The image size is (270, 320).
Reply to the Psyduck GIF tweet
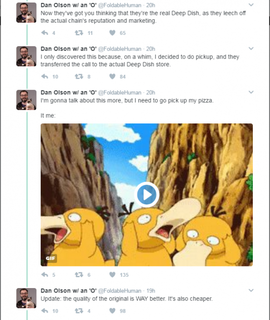(45, 275)
